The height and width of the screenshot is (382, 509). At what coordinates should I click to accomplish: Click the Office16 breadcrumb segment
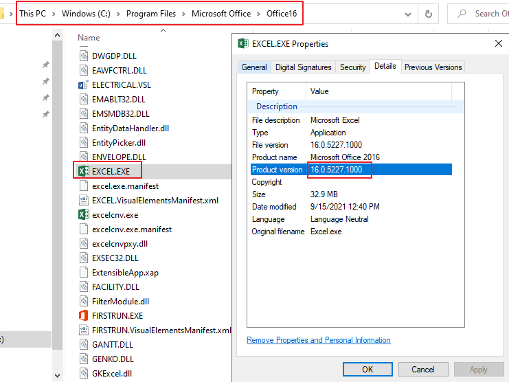(x=282, y=14)
